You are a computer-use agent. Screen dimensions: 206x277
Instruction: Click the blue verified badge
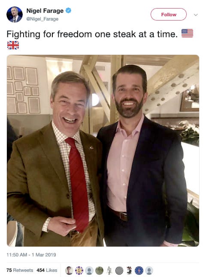click(x=68, y=10)
